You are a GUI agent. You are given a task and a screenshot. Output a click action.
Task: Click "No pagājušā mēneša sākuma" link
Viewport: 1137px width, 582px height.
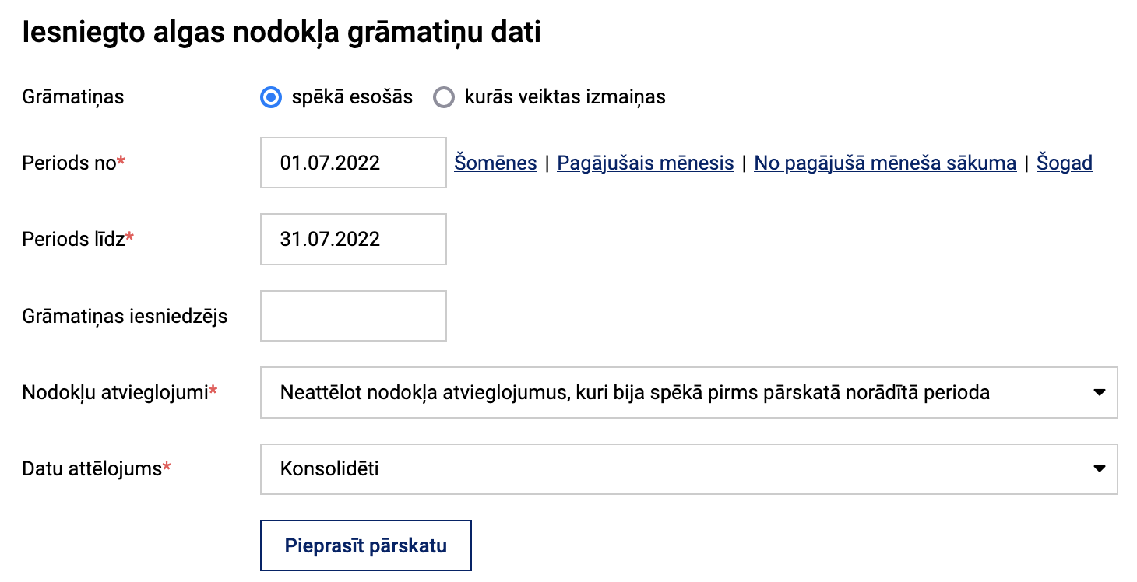coord(885,163)
